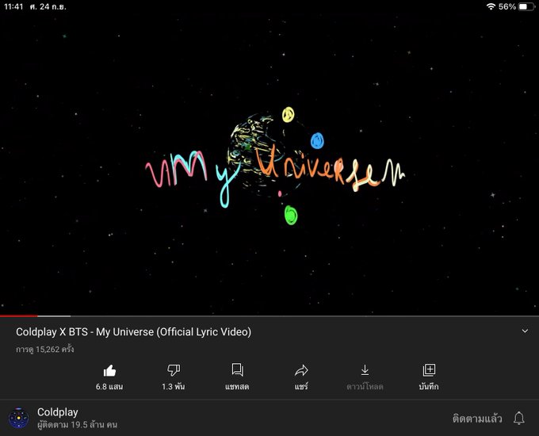Tap the 6.8 แสน likes count
Viewport: 539px width, 436px height.
pyautogui.click(x=109, y=387)
